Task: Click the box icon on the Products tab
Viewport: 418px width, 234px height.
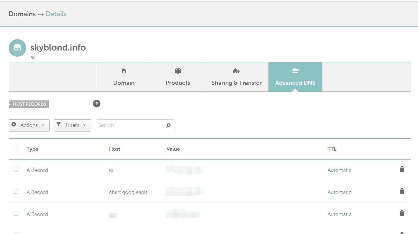Action: tap(178, 71)
